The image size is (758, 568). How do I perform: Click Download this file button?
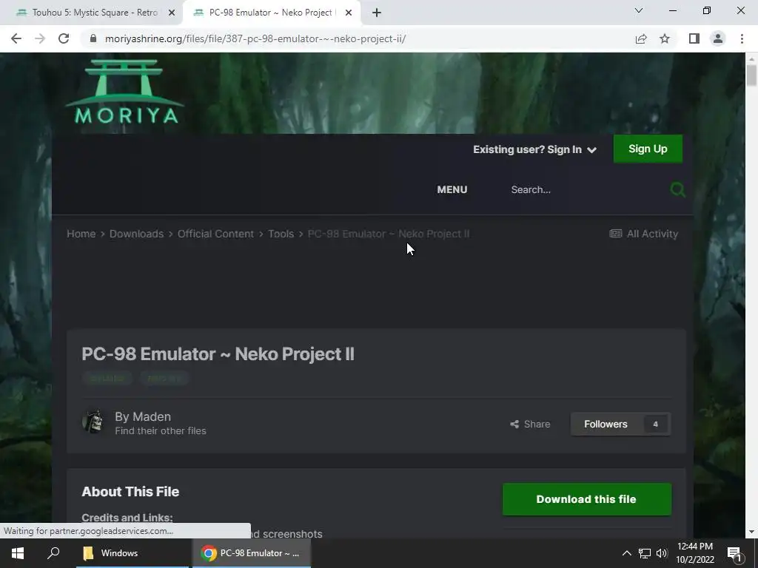click(587, 499)
